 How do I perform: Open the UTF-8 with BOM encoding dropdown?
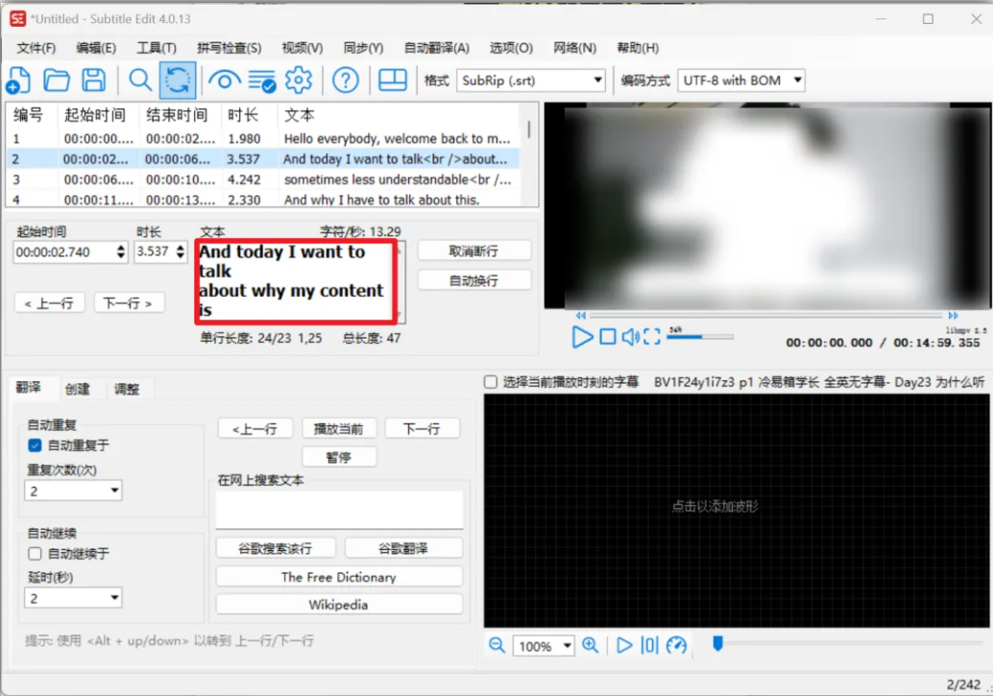pyautogui.click(x=793, y=81)
